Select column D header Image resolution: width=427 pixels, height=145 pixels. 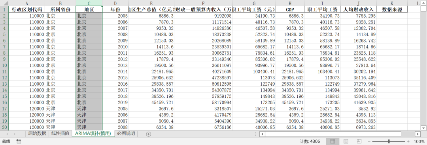115,3
